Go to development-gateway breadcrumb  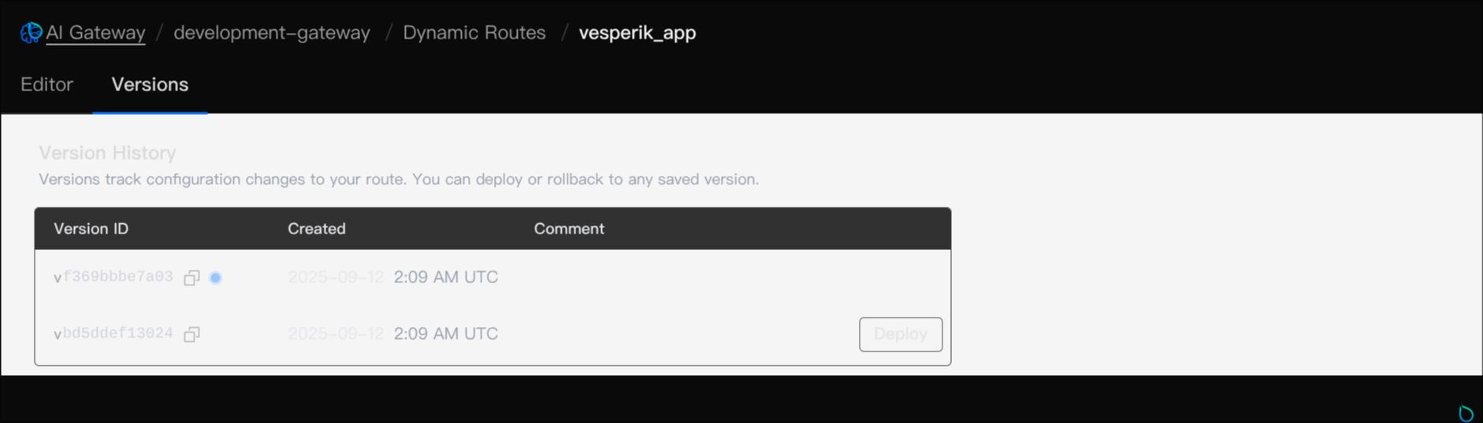(x=272, y=32)
